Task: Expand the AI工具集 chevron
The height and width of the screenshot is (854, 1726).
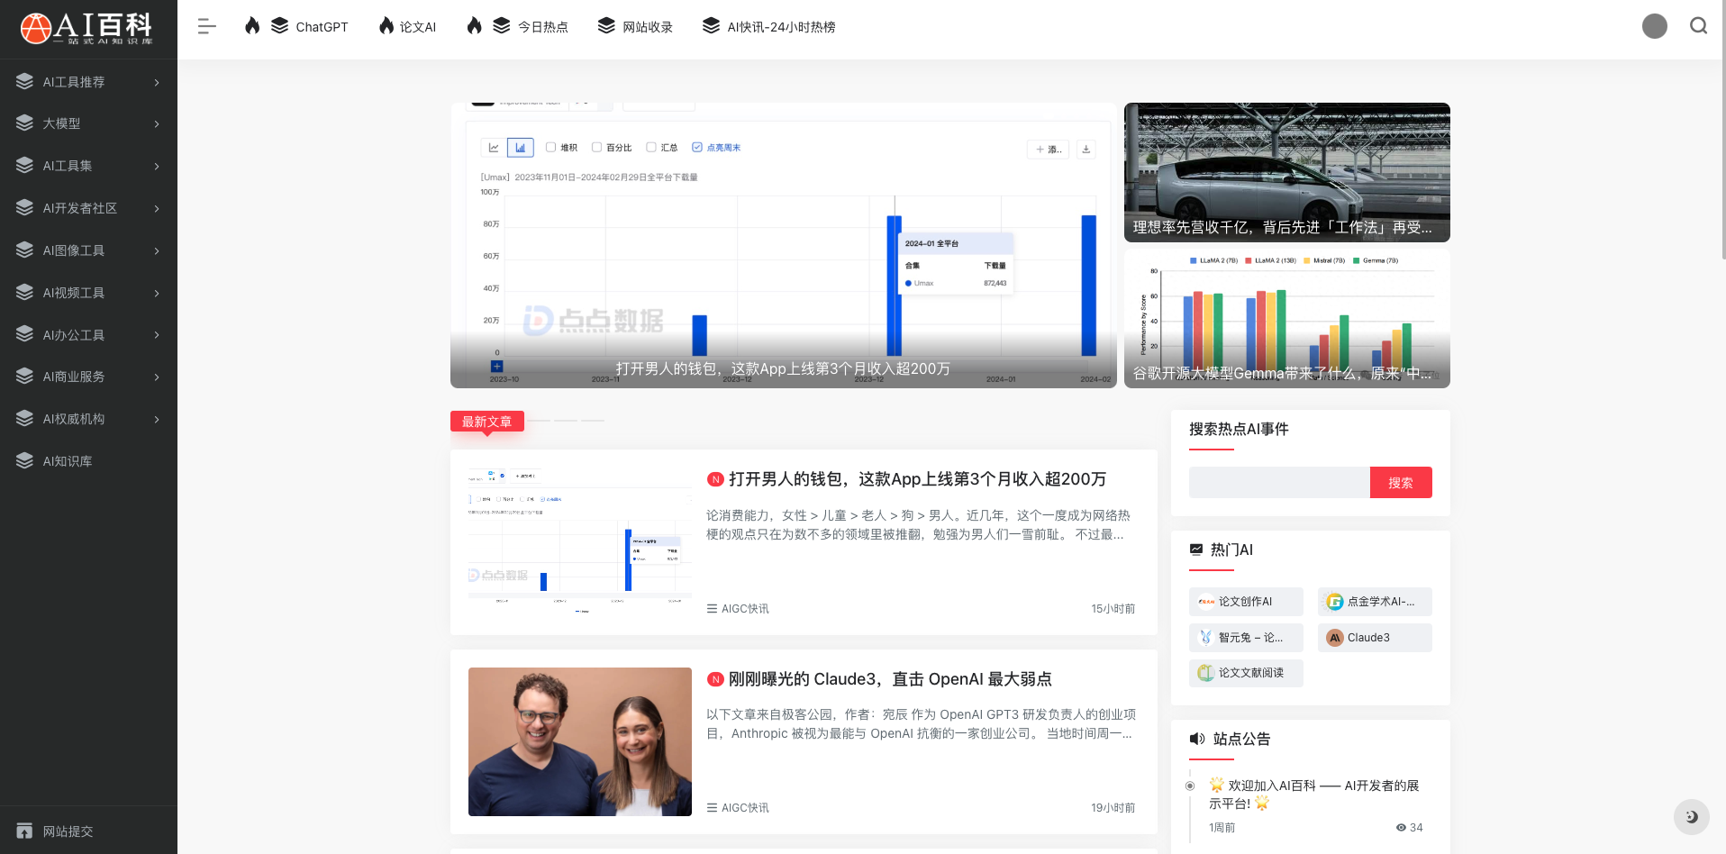Action: pos(157,166)
